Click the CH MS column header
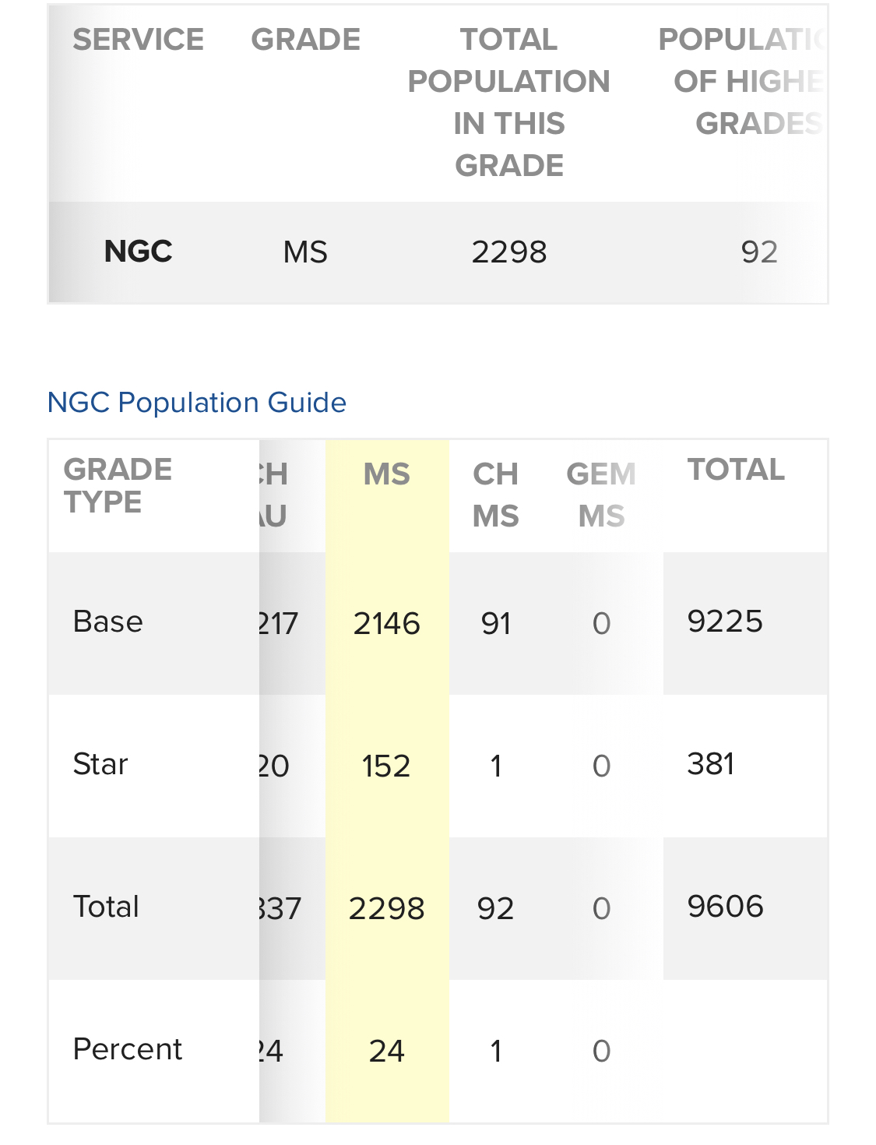876x1145 pixels. tap(496, 495)
